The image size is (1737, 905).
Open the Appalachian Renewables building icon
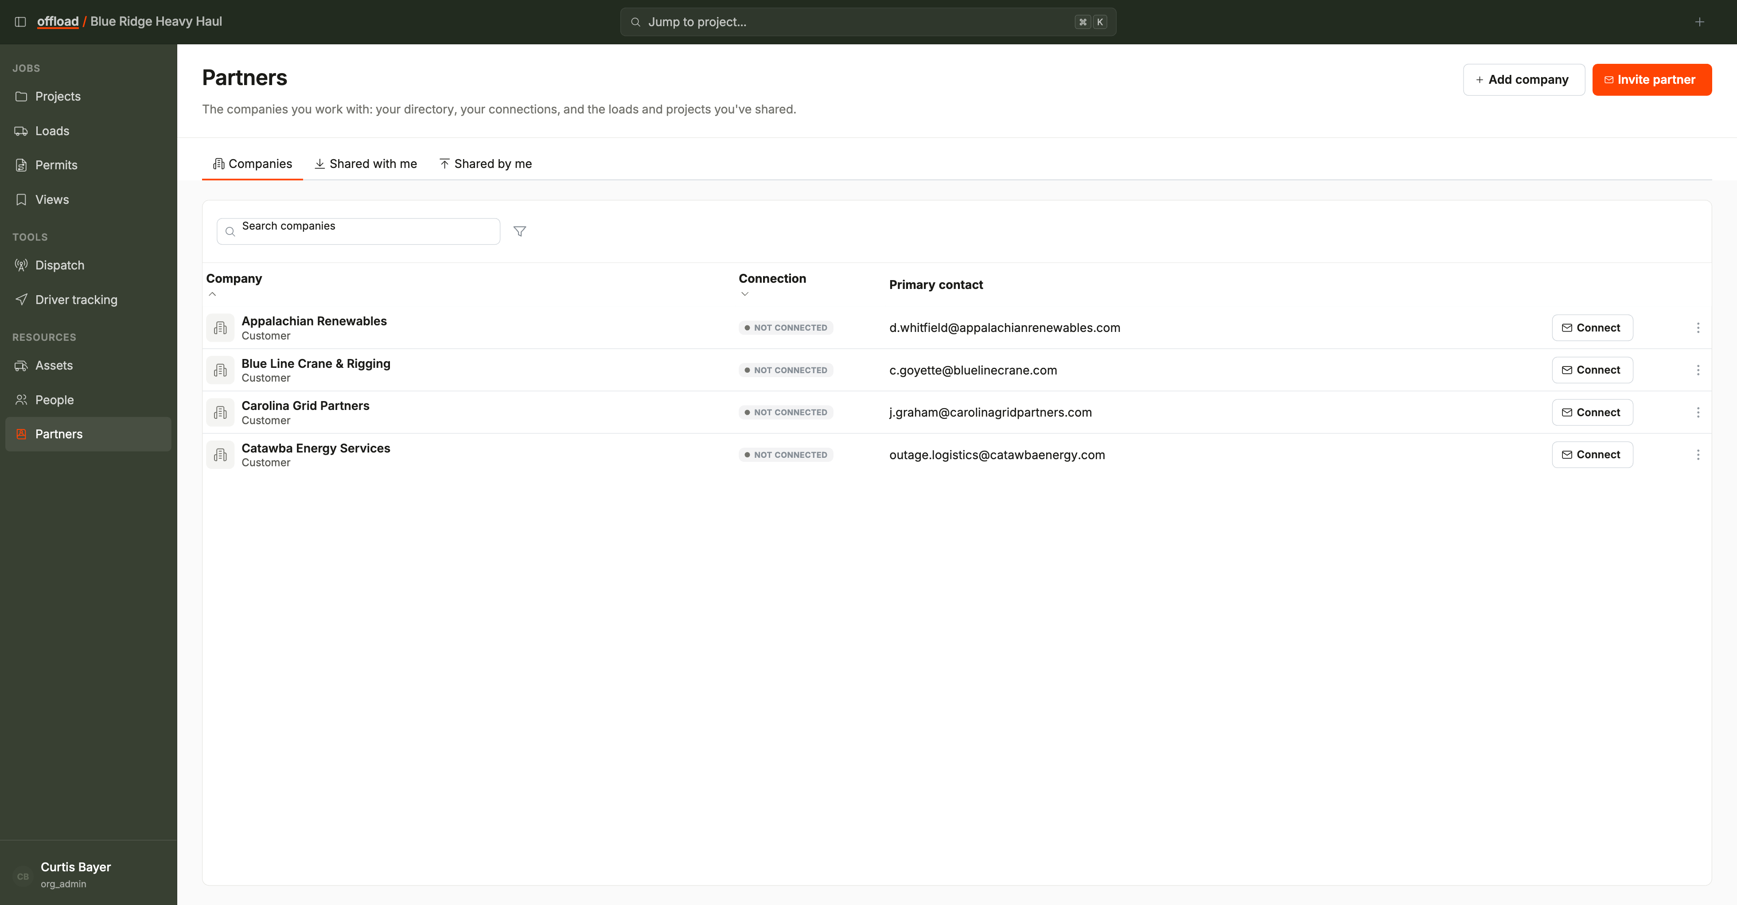(x=220, y=328)
